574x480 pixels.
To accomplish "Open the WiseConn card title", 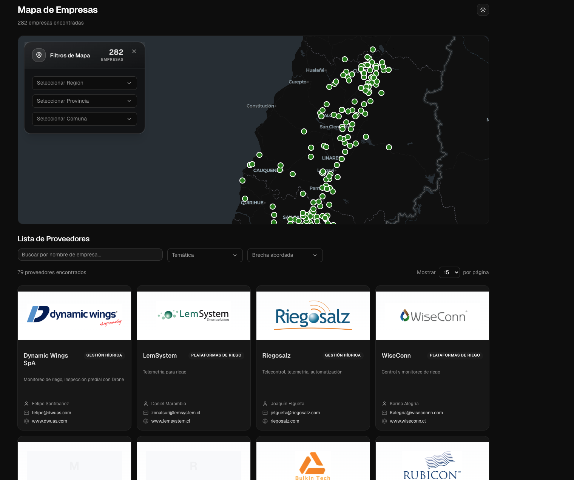I will [396, 355].
